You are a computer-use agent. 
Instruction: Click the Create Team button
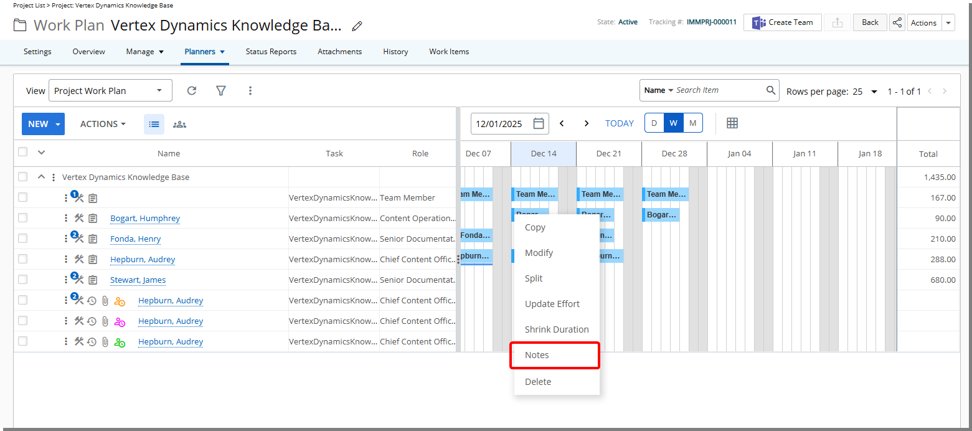point(782,22)
